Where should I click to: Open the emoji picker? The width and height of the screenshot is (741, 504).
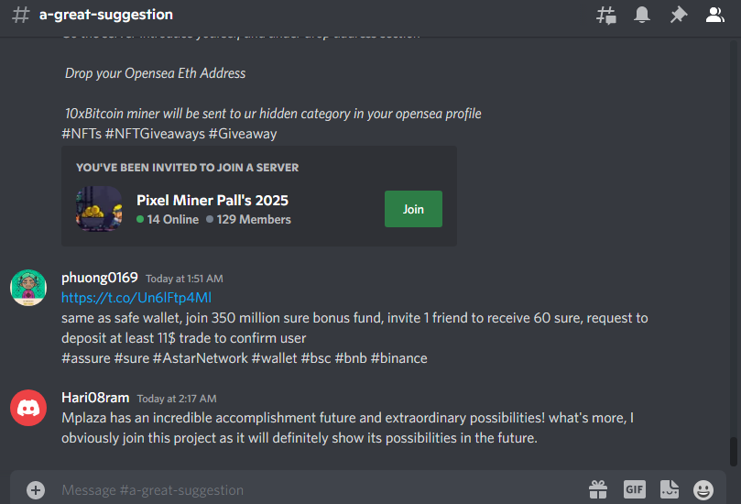tap(703, 490)
